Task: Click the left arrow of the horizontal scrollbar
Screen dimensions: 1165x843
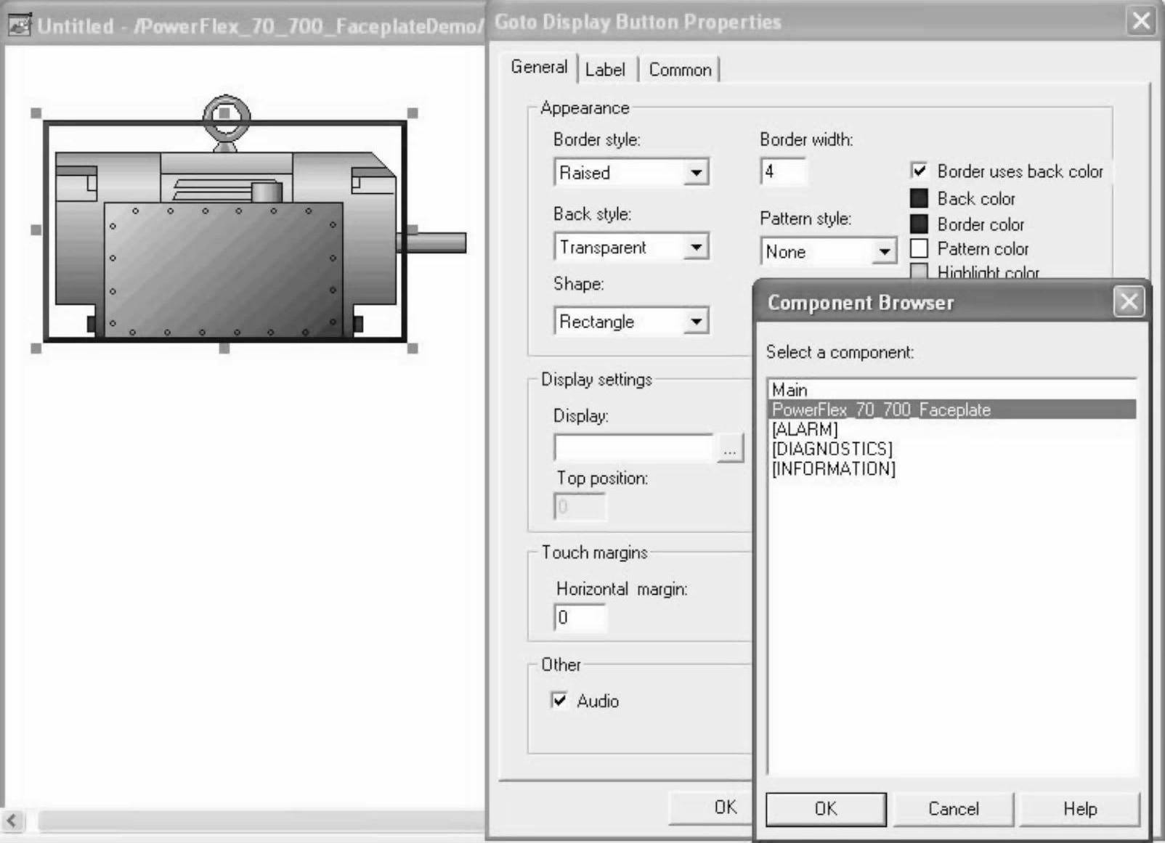Action: [x=12, y=821]
